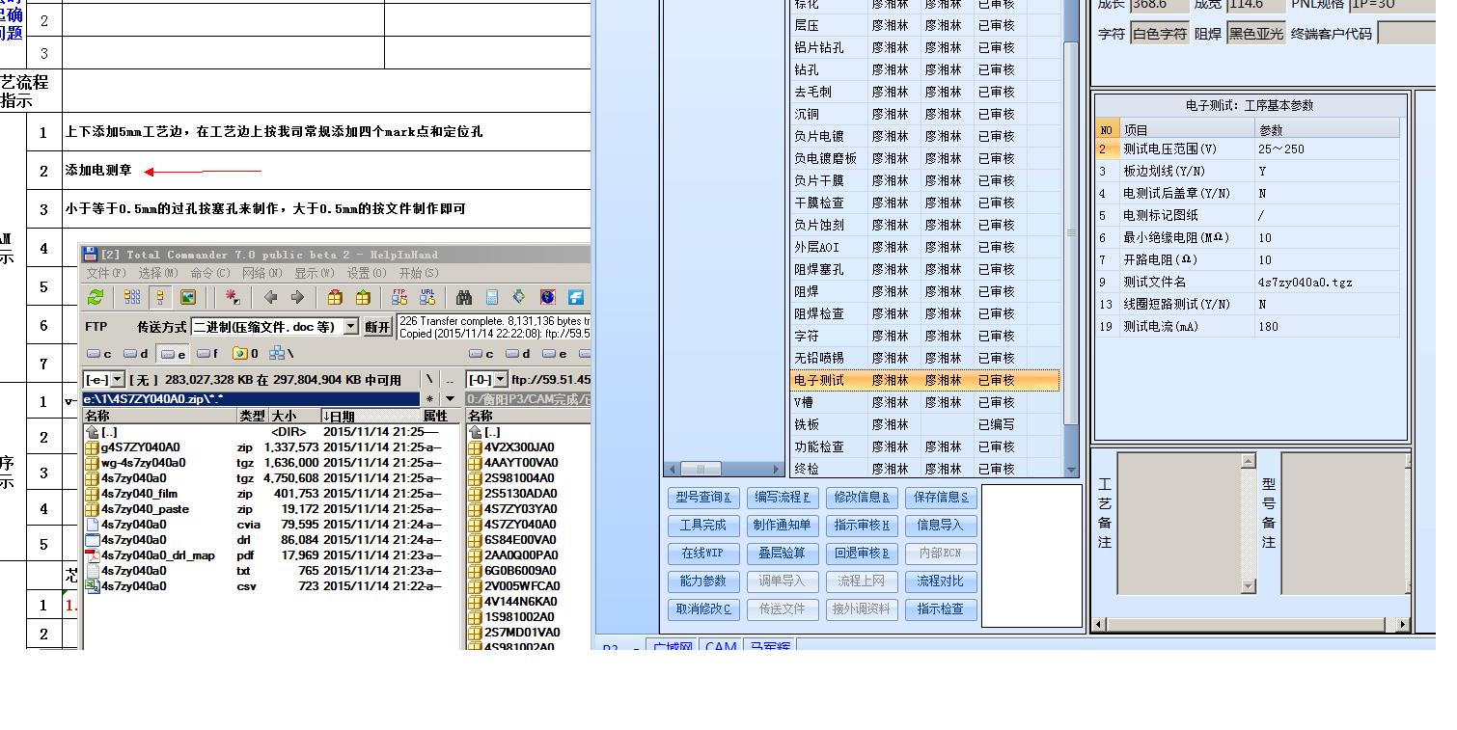The image size is (1457, 730).
Task: Click the FTP folder 0 drive button
Action: point(245,354)
